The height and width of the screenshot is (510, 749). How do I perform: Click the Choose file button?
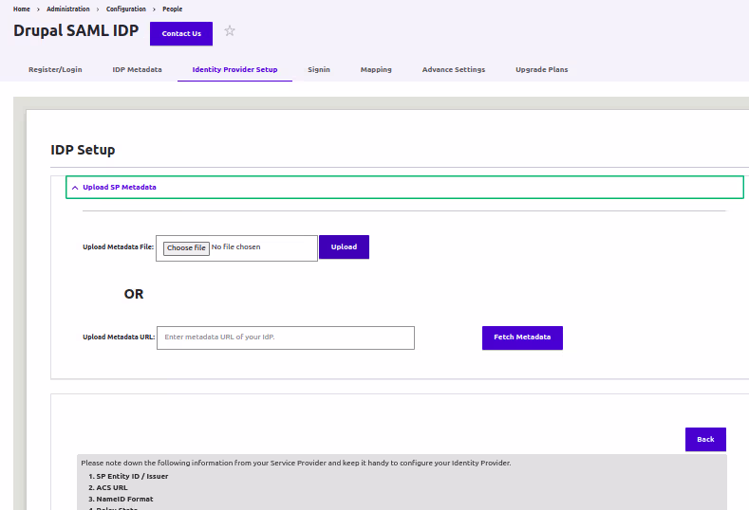click(x=186, y=248)
